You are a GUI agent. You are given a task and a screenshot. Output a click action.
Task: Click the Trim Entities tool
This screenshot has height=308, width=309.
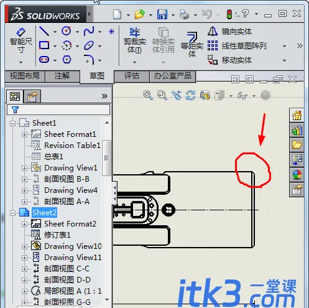(135, 40)
